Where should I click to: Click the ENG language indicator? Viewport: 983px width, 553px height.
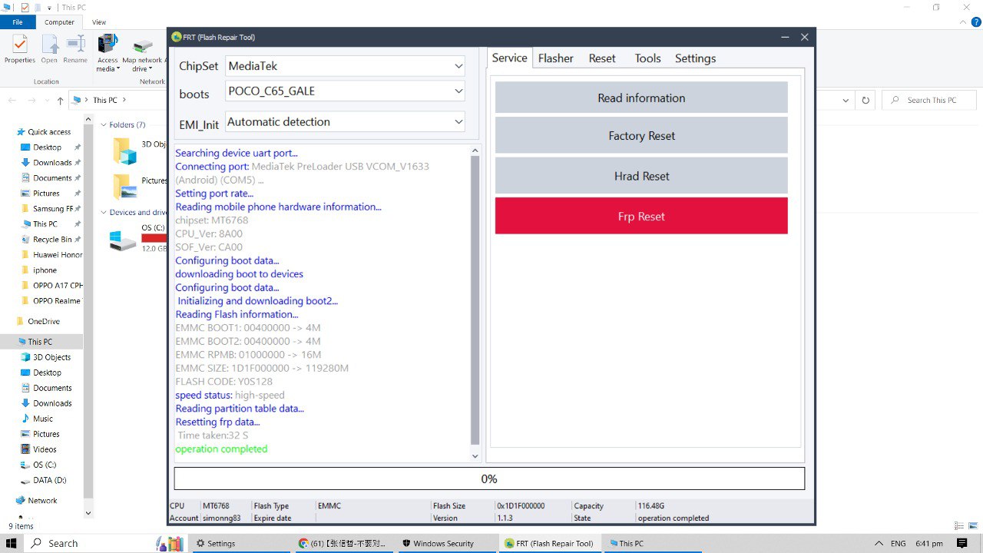click(x=898, y=543)
